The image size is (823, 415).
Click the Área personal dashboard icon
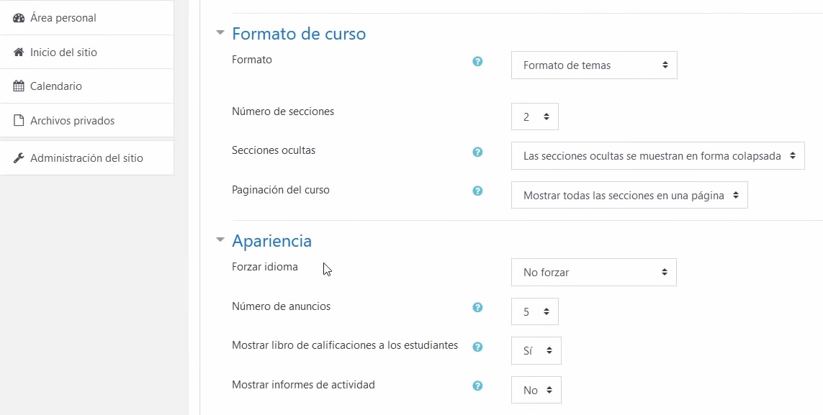point(19,18)
